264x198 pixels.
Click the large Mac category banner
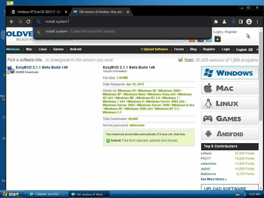tap(230, 88)
